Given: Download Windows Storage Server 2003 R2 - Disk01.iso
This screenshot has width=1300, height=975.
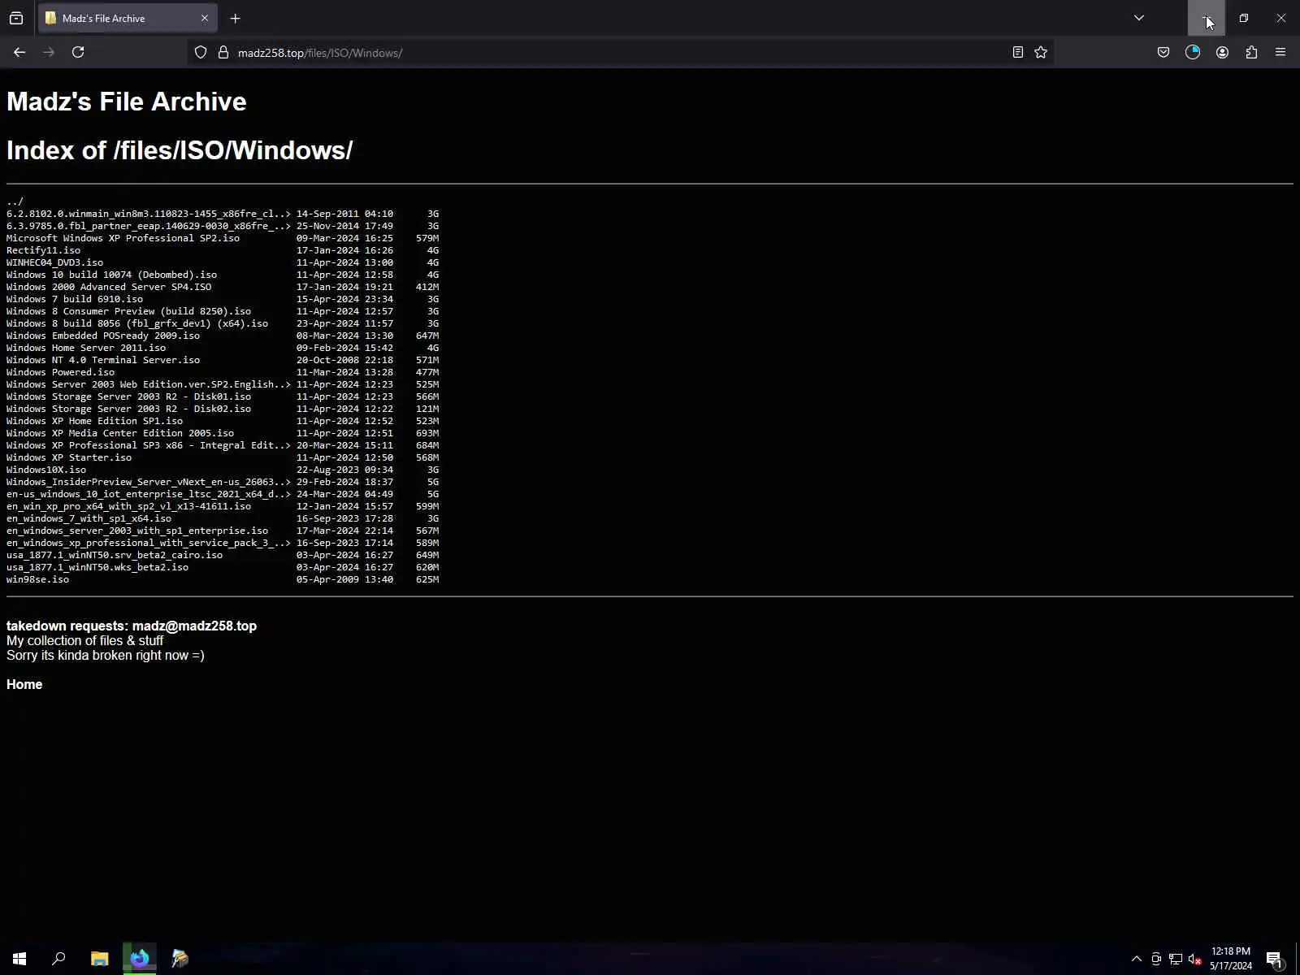Looking at the screenshot, I should tap(128, 396).
